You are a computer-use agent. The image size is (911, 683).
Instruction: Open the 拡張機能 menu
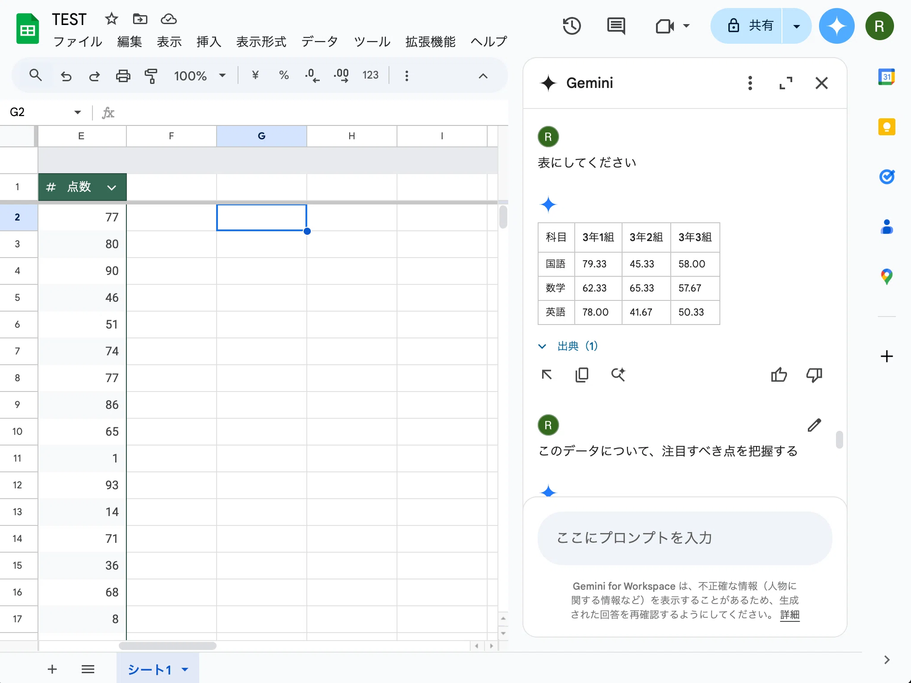pos(430,42)
